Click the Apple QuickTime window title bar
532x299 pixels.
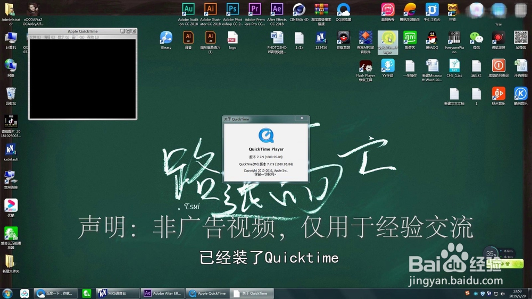pyautogui.click(x=83, y=31)
